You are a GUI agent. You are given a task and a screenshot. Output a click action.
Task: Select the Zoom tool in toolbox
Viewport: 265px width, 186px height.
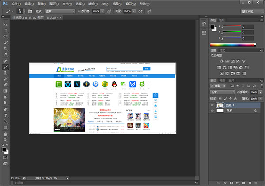[x=5, y=140]
